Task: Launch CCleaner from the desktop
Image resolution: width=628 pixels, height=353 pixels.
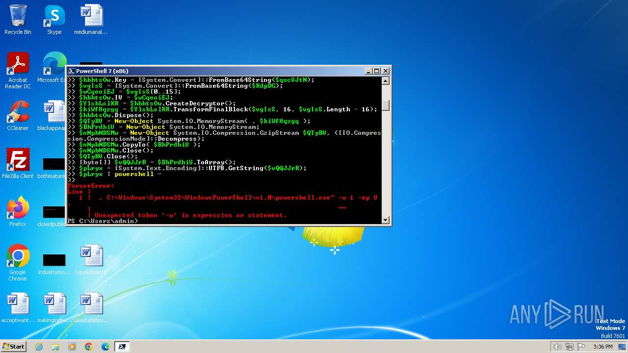Action: (x=18, y=116)
